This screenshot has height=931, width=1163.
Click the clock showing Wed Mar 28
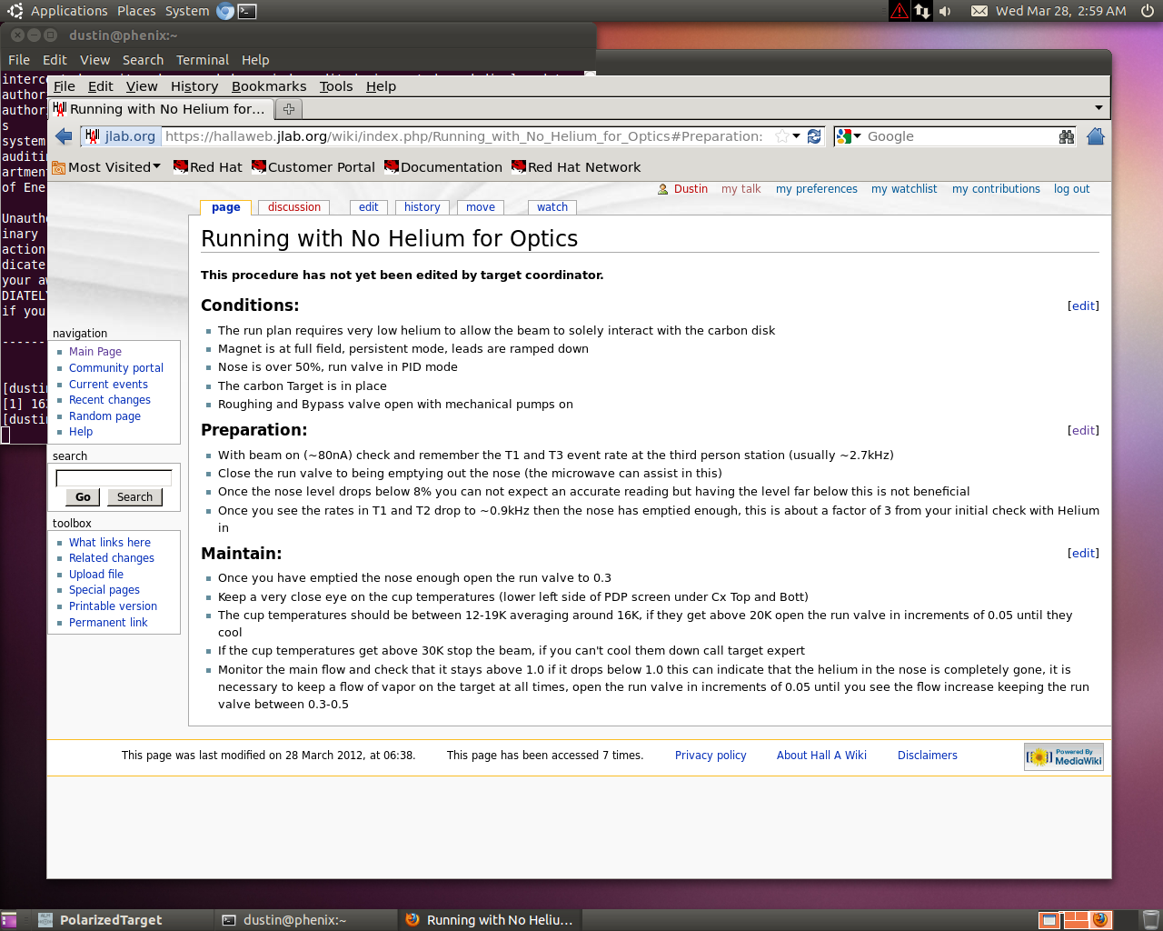point(1060,11)
